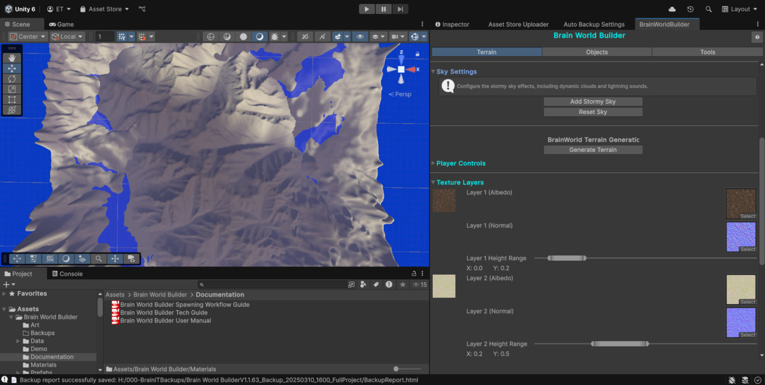Expand the Data folder
Screen dimensions: 765x385
18,341
